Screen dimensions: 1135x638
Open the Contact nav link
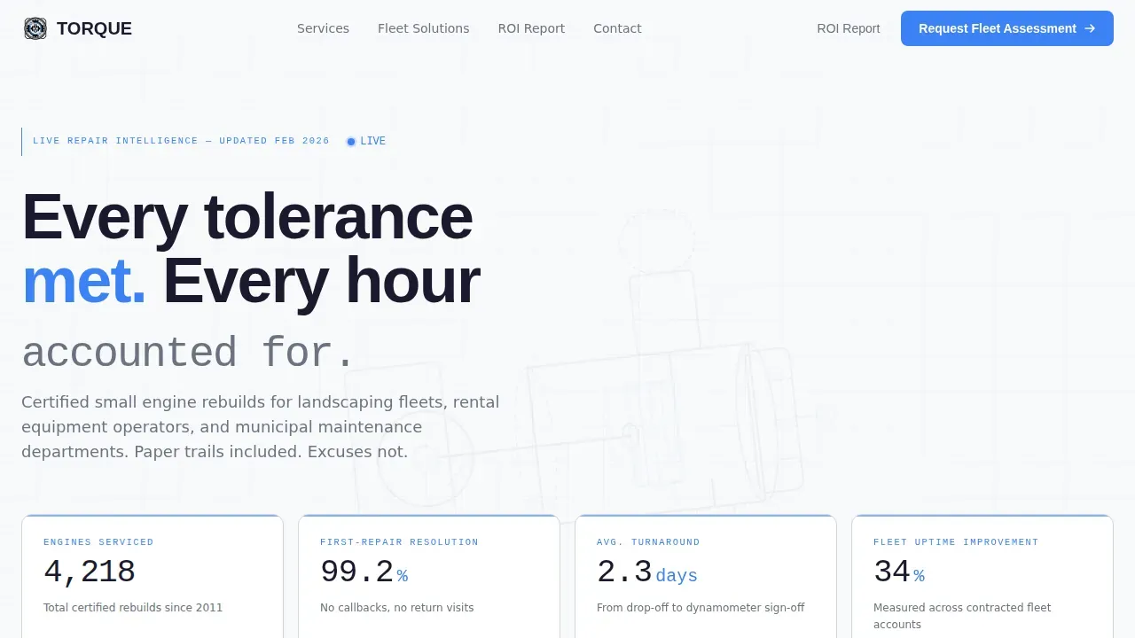pyautogui.click(x=617, y=28)
